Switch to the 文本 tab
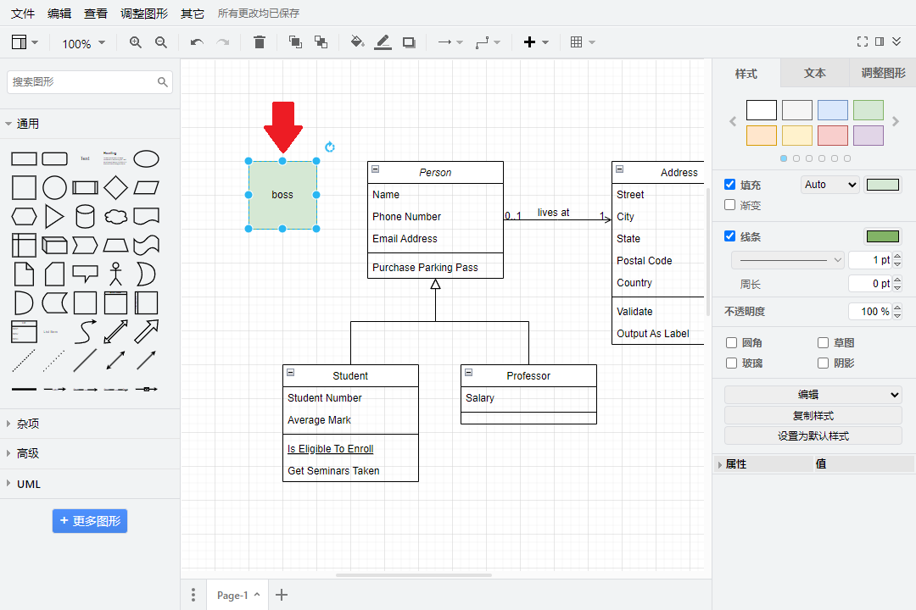 [x=814, y=74]
